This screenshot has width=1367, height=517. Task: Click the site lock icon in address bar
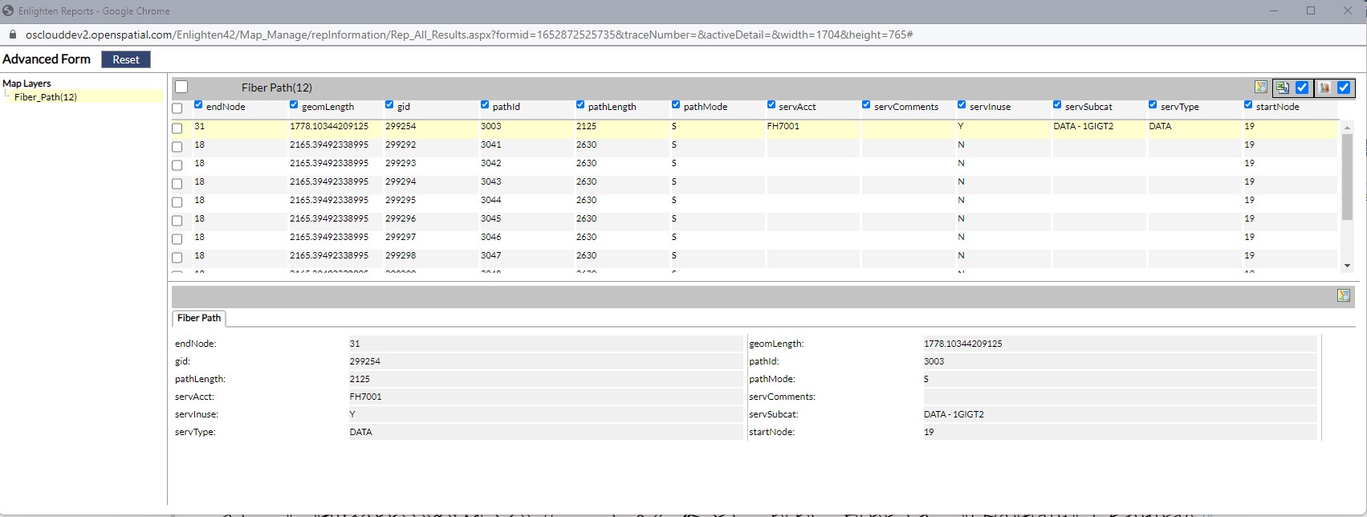[12, 35]
